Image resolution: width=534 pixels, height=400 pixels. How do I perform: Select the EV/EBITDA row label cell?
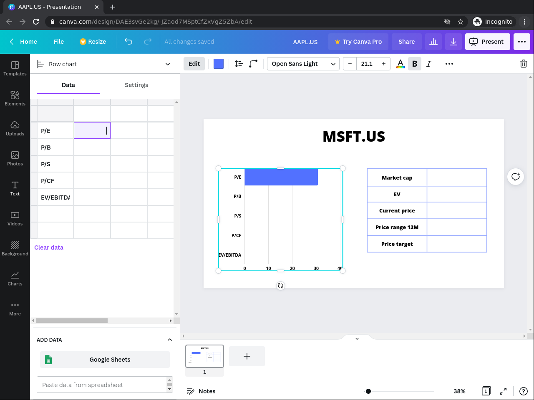55,197
